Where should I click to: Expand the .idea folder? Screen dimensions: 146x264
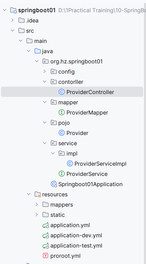[x=12, y=20]
